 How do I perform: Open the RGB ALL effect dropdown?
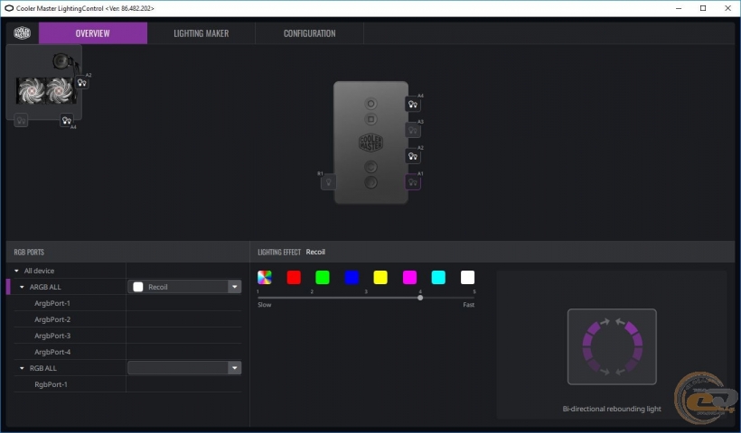235,368
